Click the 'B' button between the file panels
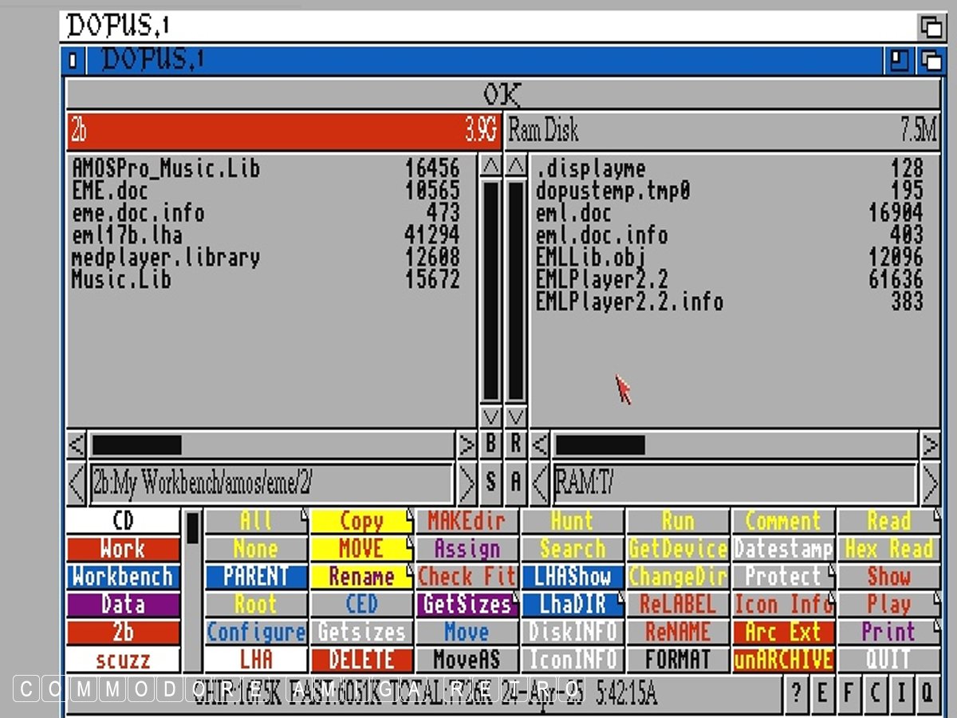Viewport: 957px width, 718px height. pyautogui.click(x=491, y=444)
